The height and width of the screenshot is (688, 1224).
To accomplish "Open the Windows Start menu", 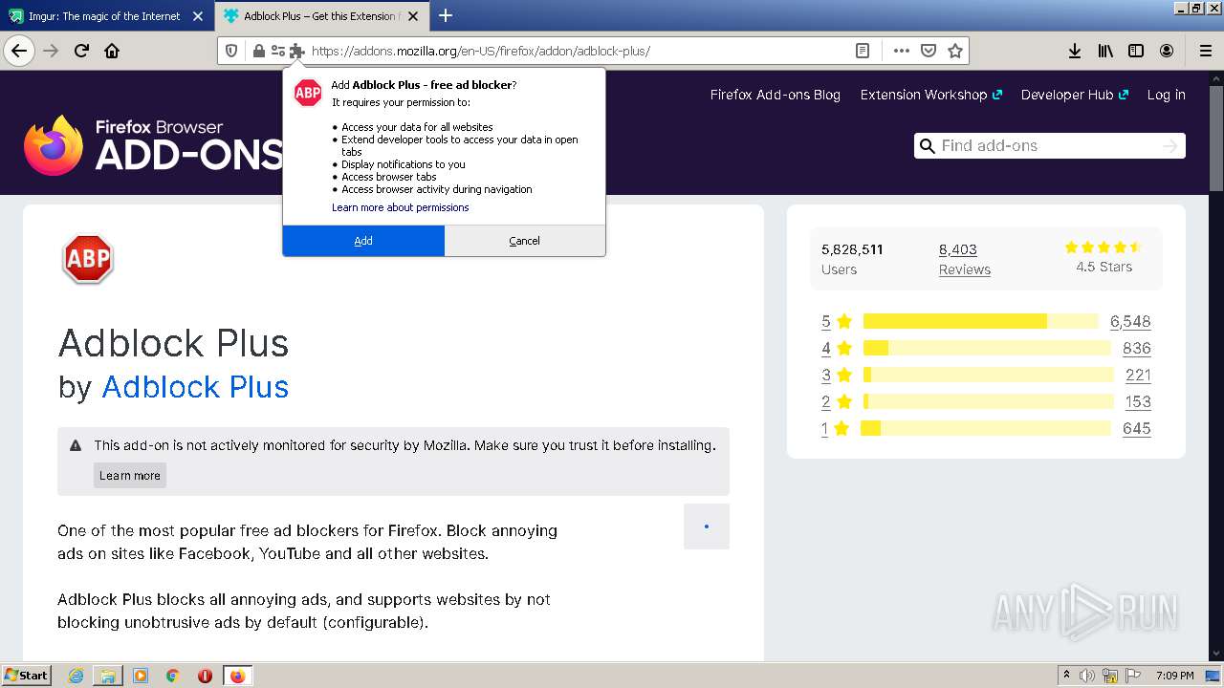I will (x=26, y=676).
